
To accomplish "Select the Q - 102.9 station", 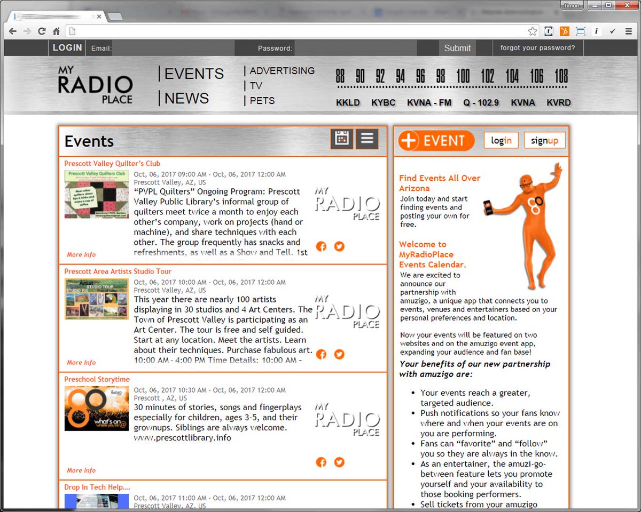I will click(481, 102).
